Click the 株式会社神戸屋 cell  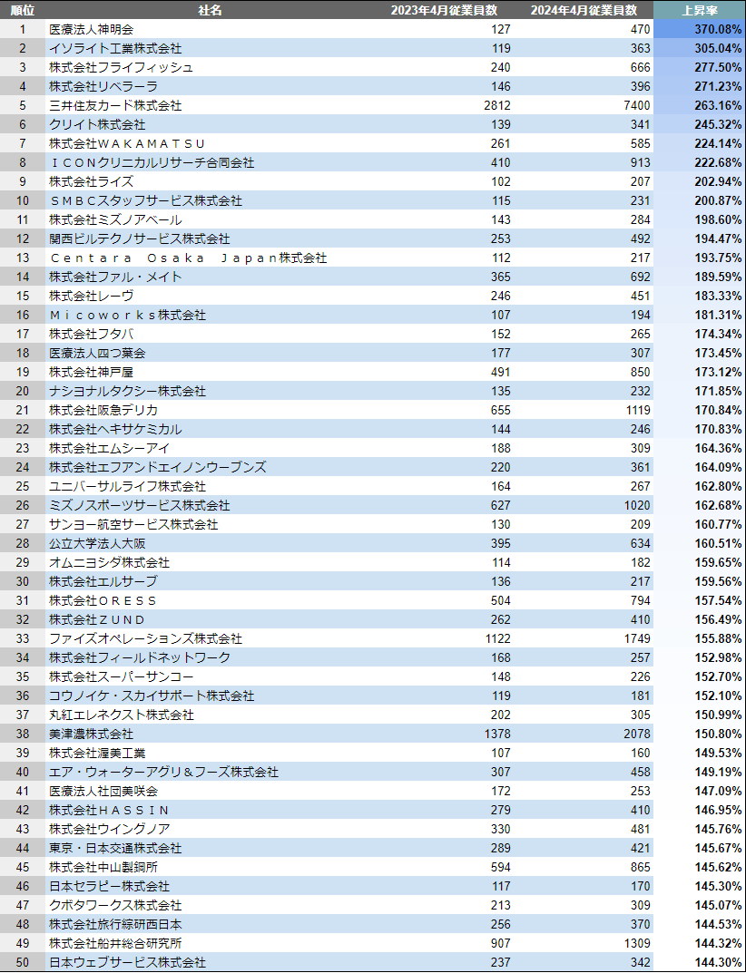point(92,372)
